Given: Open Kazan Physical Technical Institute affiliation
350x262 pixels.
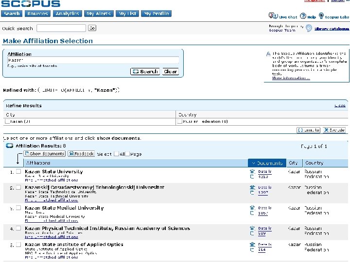Looking at the screenshot, I should click(x=107, y=229).
